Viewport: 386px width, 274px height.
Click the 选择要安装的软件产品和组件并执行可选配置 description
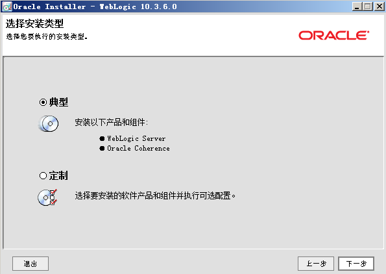(x=155, y=195)
